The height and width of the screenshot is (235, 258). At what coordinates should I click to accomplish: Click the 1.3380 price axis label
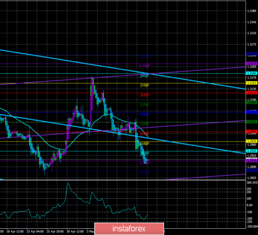click(252, 11)
